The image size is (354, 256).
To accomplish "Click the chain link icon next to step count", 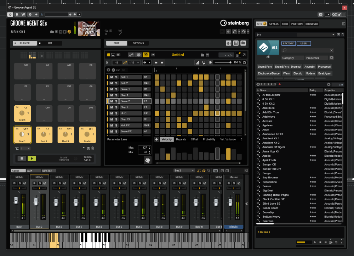I will [x=125, y=62].
